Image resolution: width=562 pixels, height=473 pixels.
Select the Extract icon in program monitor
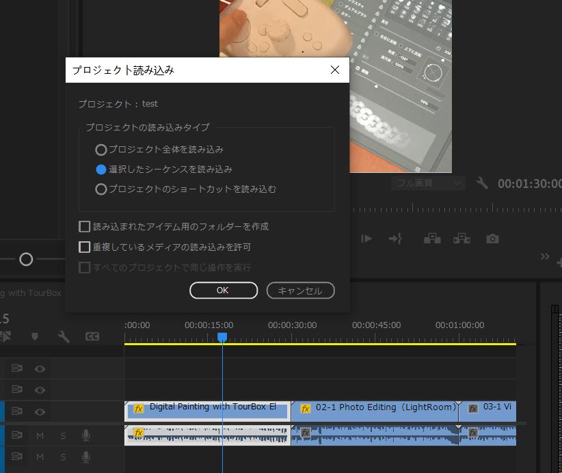[x=461, y=238]
